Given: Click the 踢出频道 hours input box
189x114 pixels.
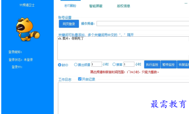Looking at the screenshot, I should [x=97, y=64].
